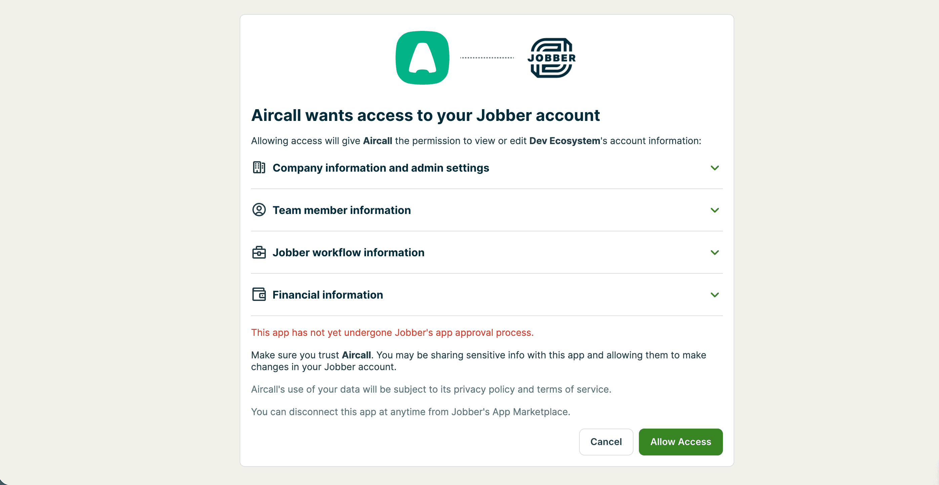Open the Jobber workflow information details
The width and height of the screenshot is (939, 485).
[x=715, y=252]
